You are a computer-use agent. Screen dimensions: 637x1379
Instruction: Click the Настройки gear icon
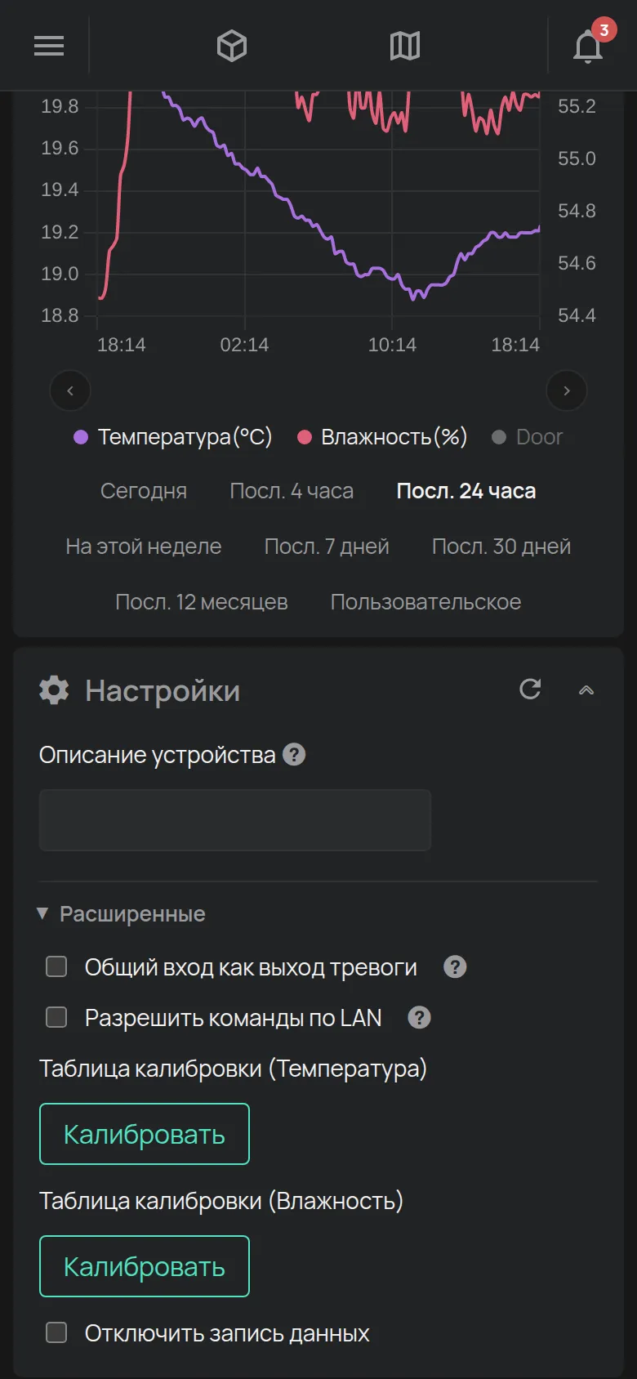pos(54,690)
